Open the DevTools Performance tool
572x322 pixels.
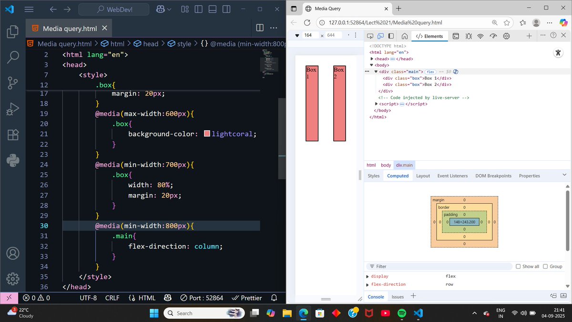pyautogui.click(x=493, y=36)
